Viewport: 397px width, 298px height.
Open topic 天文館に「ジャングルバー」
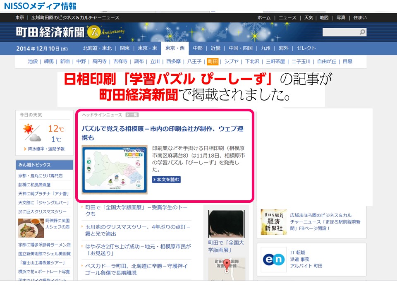click(x=44, y=203)
